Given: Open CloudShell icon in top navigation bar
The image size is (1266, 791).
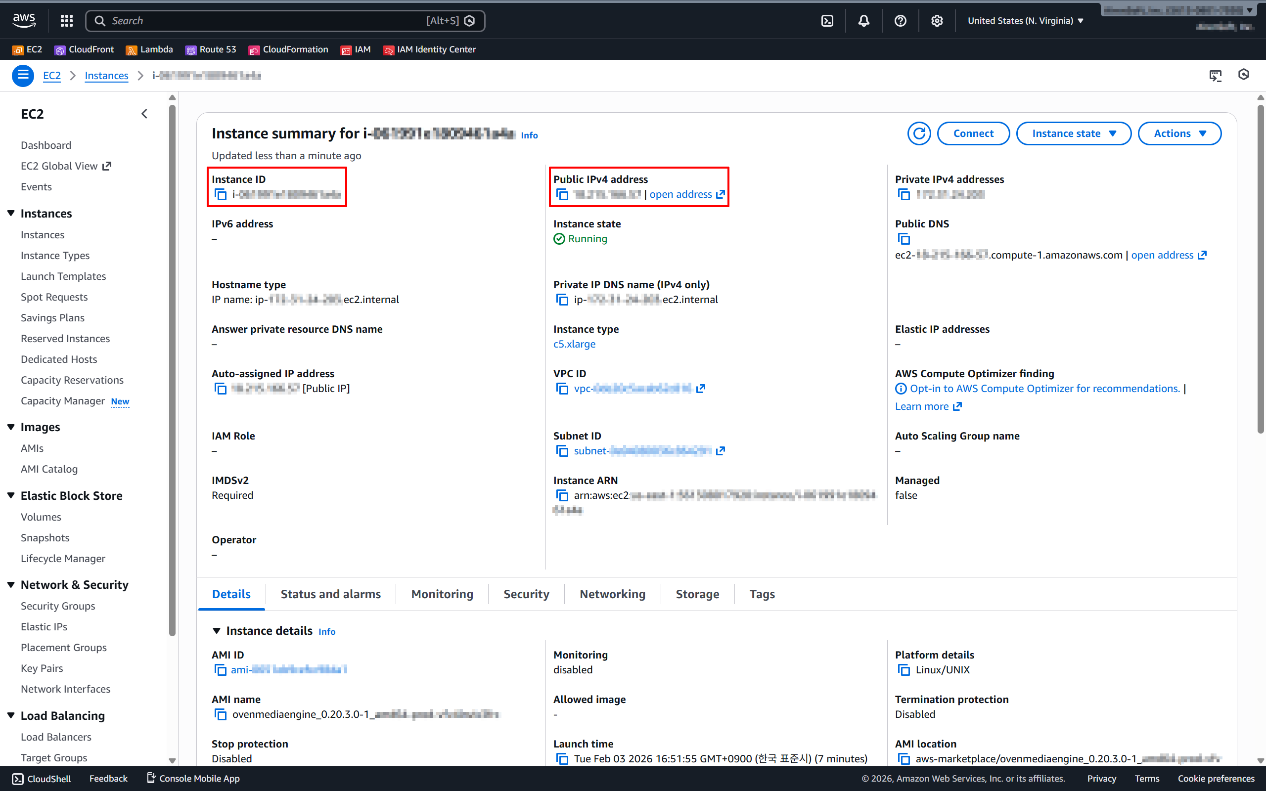Looking at the screenshot, I should [x=827, y=21].
